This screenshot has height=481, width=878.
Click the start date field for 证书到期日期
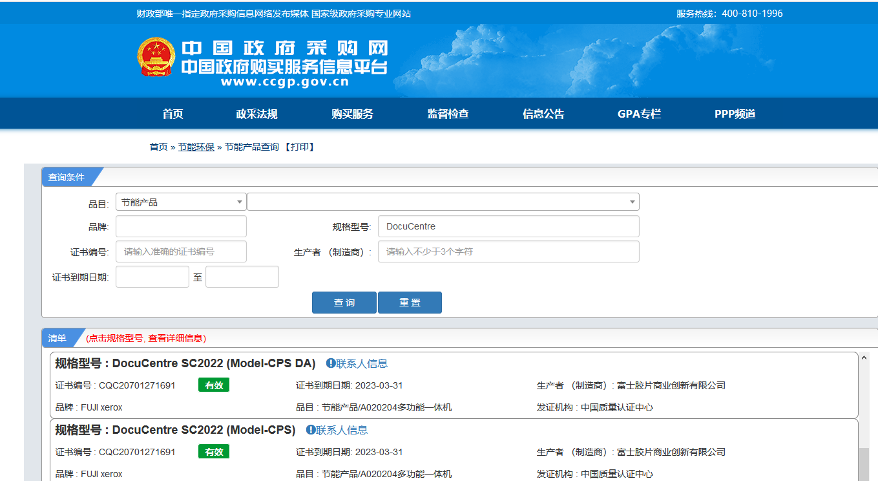152,277
